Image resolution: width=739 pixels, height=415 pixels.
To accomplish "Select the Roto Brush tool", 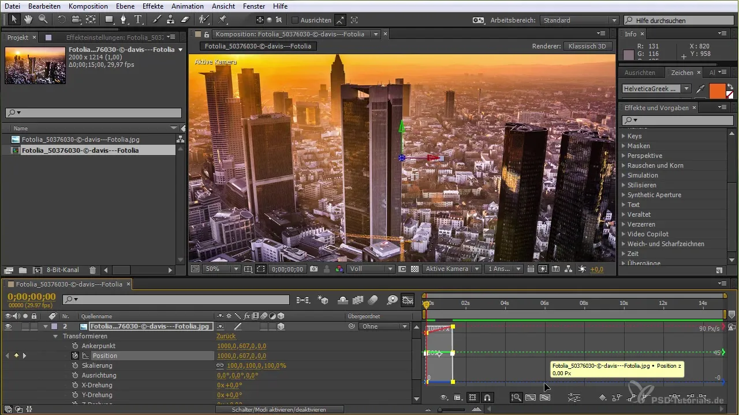I will point(204,20).
